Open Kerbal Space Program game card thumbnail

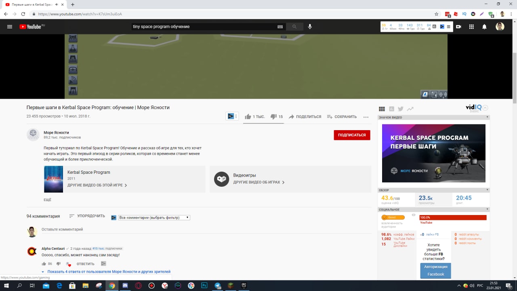[53, 179]
